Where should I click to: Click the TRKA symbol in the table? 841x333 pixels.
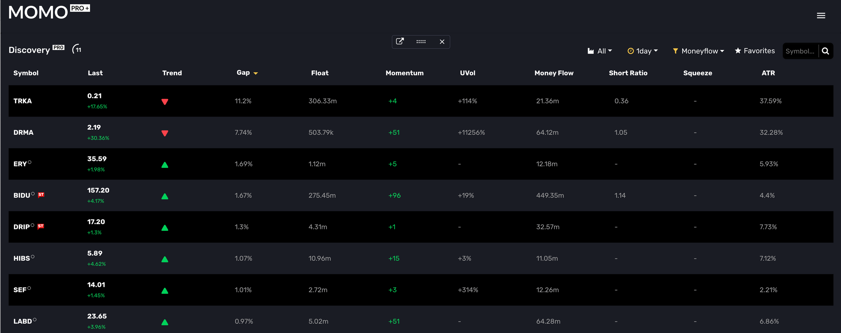pos(22,101)
